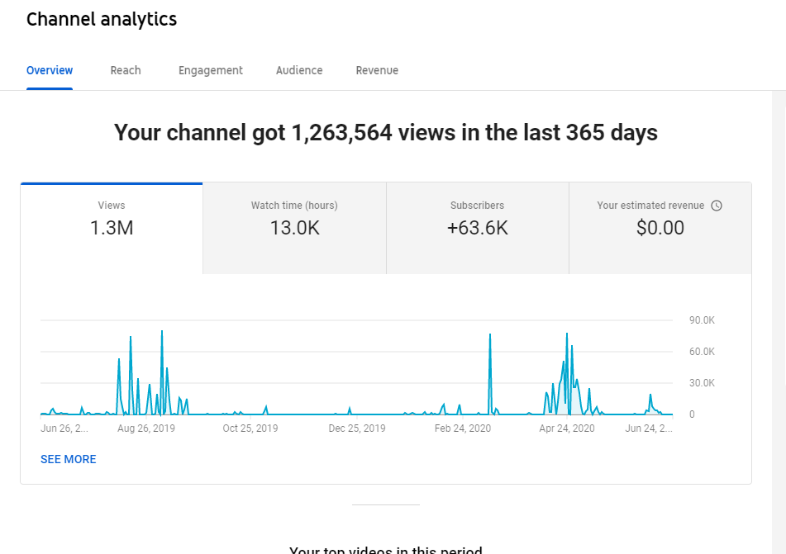
Task: Show the Views metric card
Action: point(112,229)
